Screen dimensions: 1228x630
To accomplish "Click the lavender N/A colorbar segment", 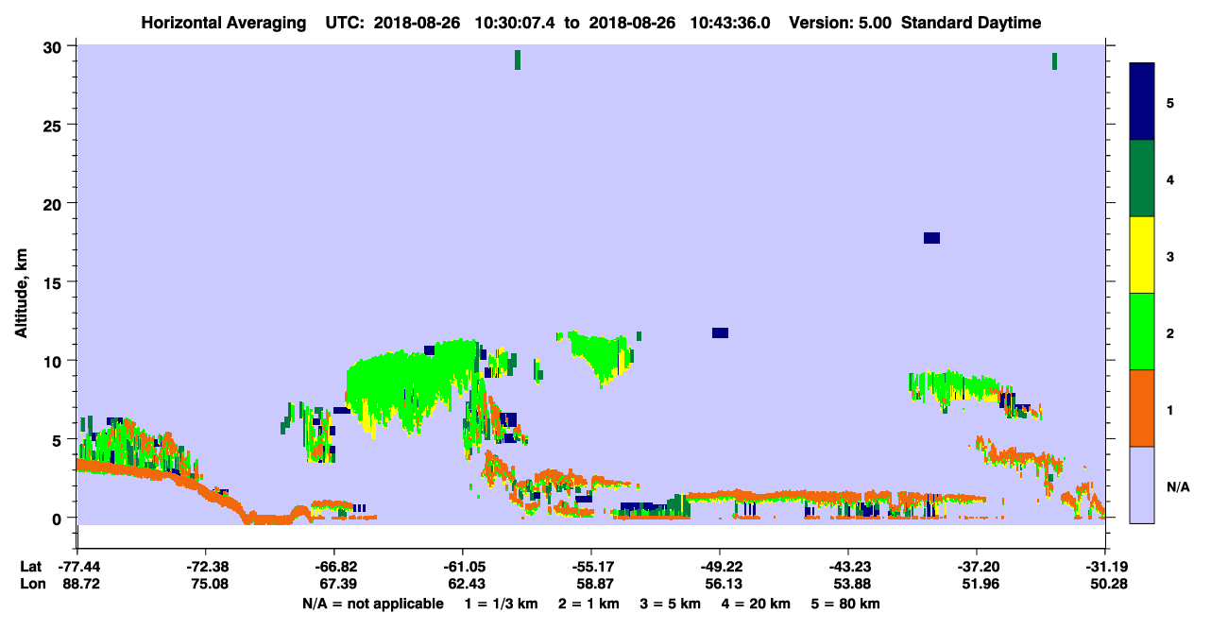I will point(1142,485).
